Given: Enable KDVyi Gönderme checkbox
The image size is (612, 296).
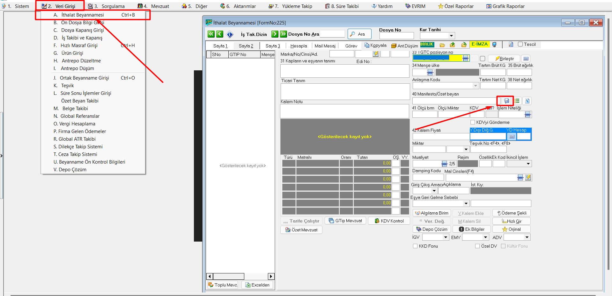Looking at the screenshot, I should point(473,122).
